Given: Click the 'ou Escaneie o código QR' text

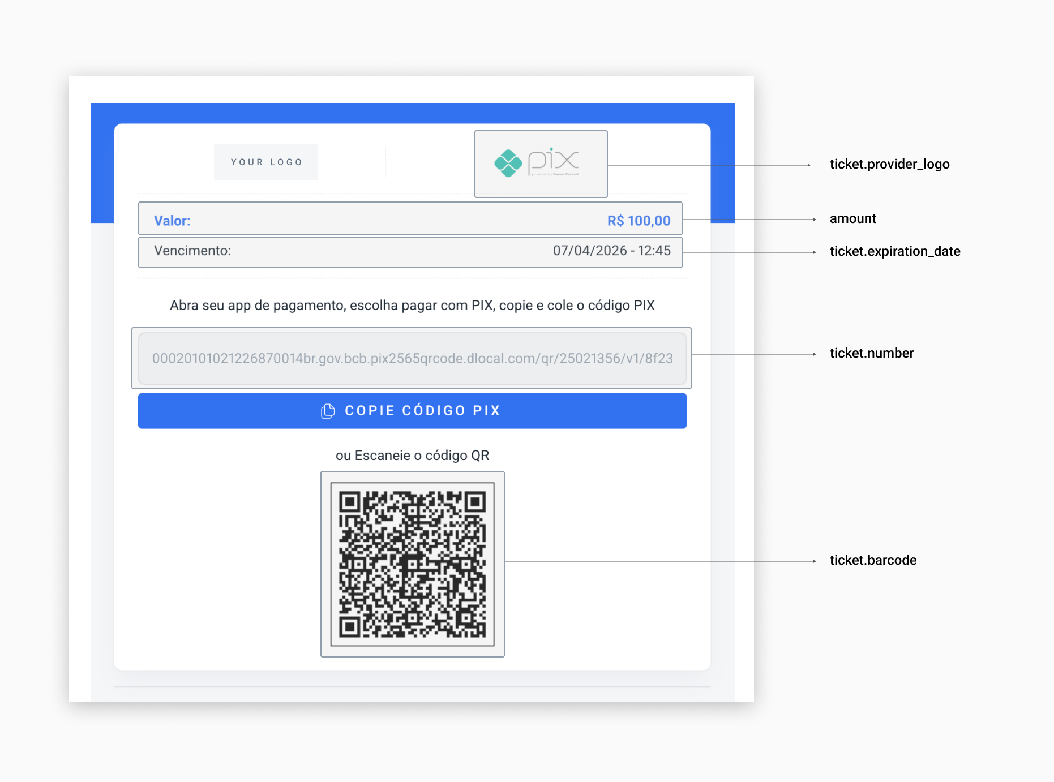Looking at the screenshot, I should coord(412,456).
